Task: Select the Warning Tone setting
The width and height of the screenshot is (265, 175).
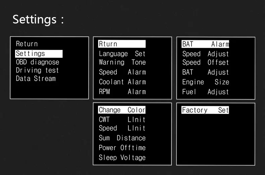Action: [122, 62]
